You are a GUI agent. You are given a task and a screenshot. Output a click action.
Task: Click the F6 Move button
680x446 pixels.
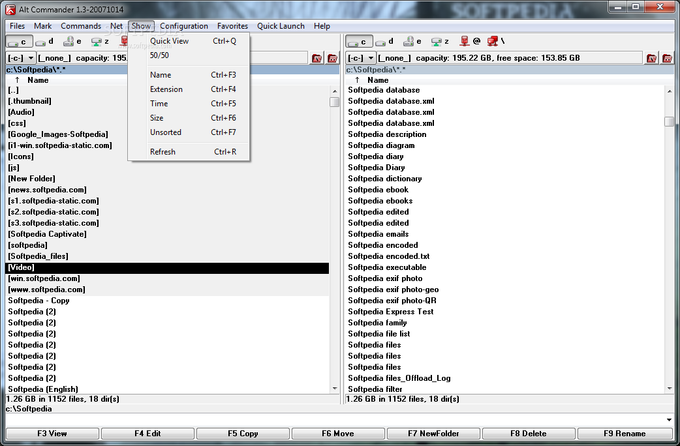338,434
